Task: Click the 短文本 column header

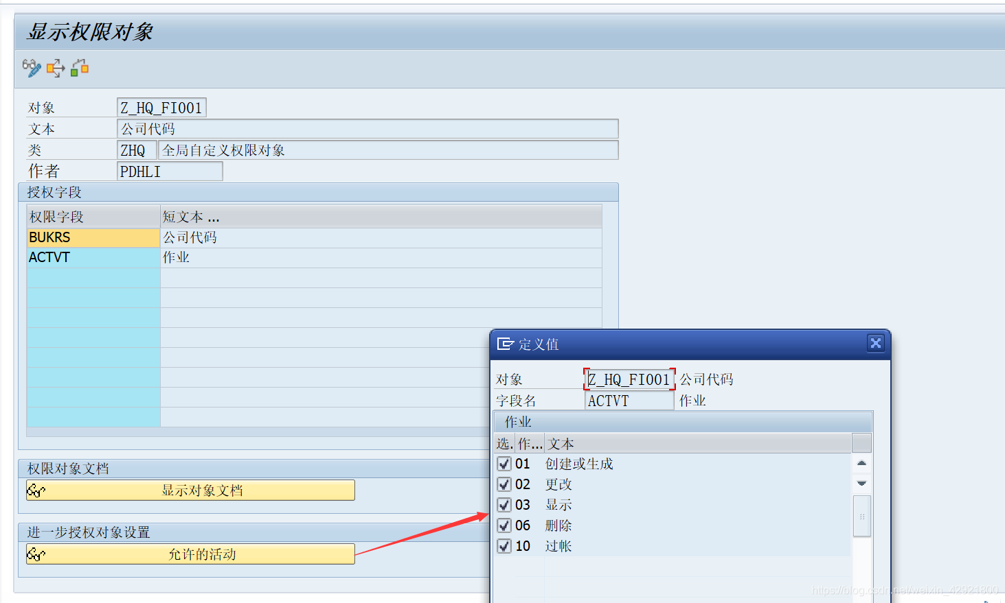Action: pyautogui.click(x=381, y=217)
